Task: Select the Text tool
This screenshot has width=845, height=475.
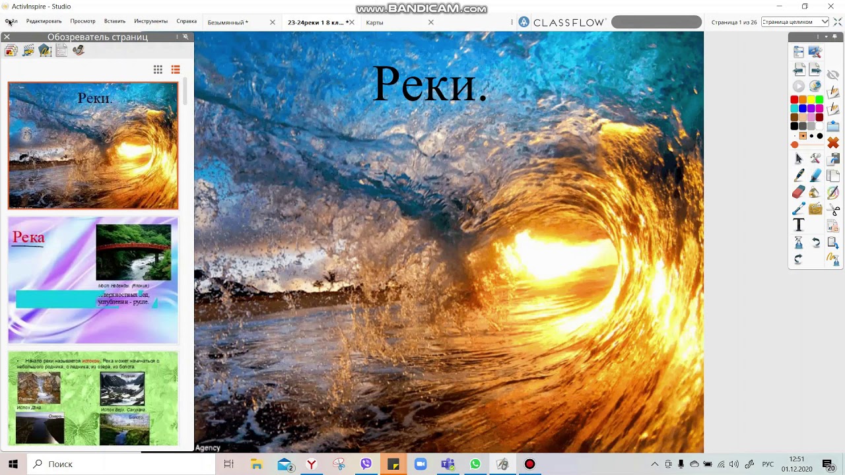Action: click(x=798, y=226)
